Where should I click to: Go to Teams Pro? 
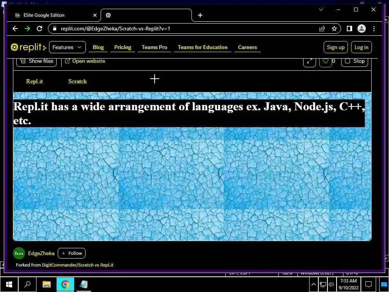click(x=154, y=47)
